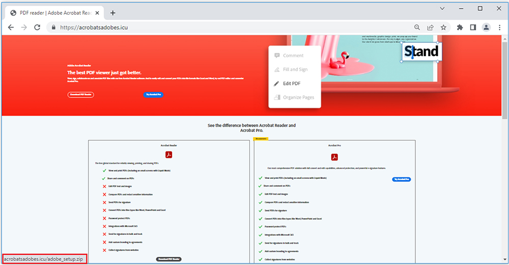Click the pen icon beside Fill and Sign
Screen dimensions: 509x265
click(277, 70)
